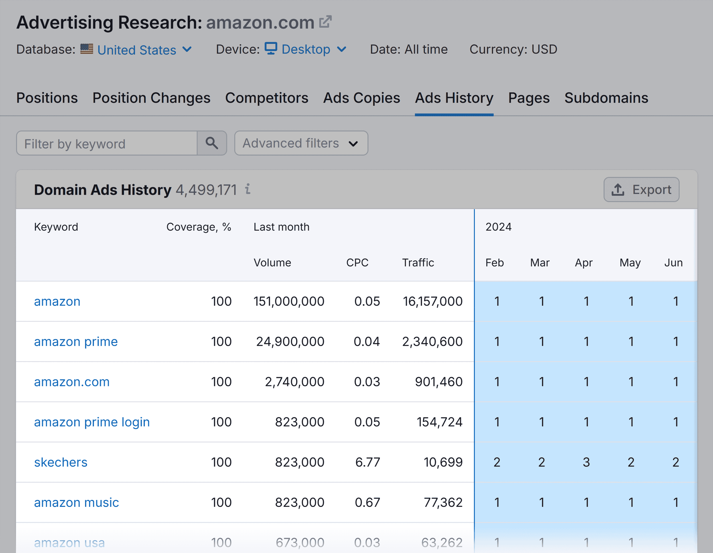Click the export arrow icon in Export button
Image resolution: width=713 pixels, height=553 pixels.
coord(618,189)
